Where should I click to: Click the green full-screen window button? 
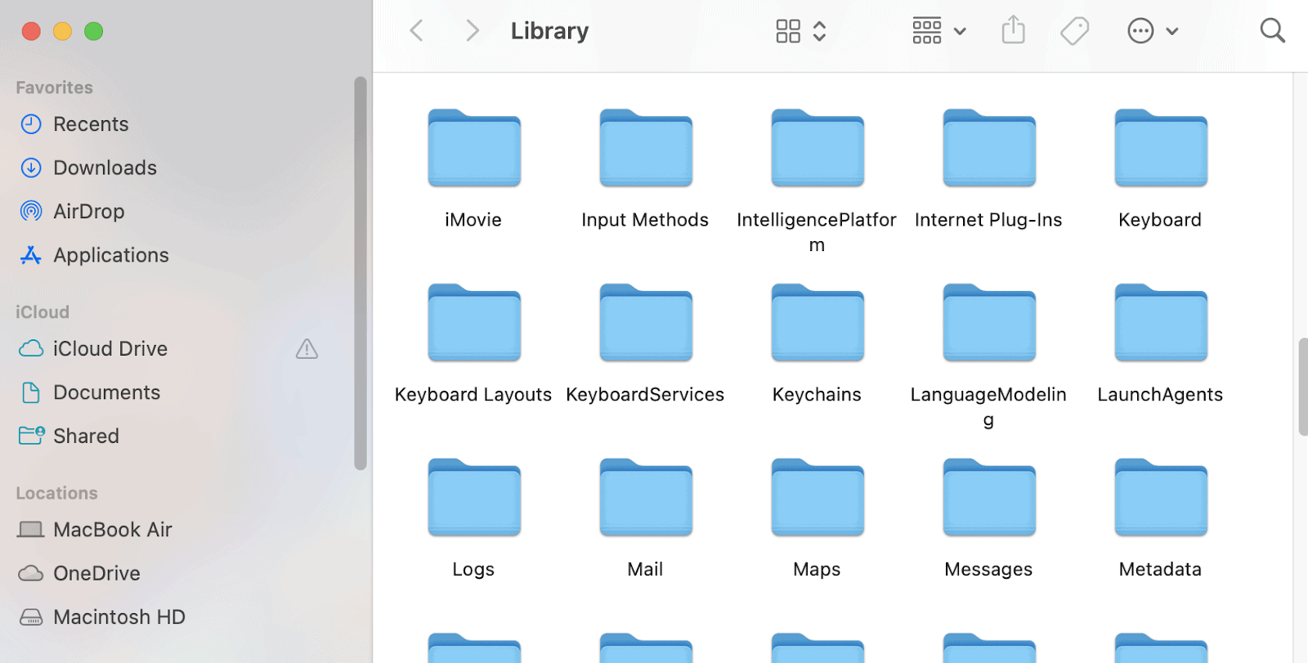94,31
